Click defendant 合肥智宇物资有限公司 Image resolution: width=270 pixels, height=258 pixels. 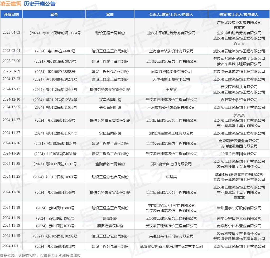(239, 100)
